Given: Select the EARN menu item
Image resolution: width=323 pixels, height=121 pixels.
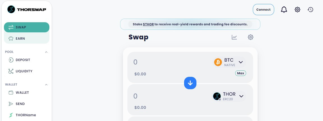Looking at the screenshot, I should pos(27,39).
